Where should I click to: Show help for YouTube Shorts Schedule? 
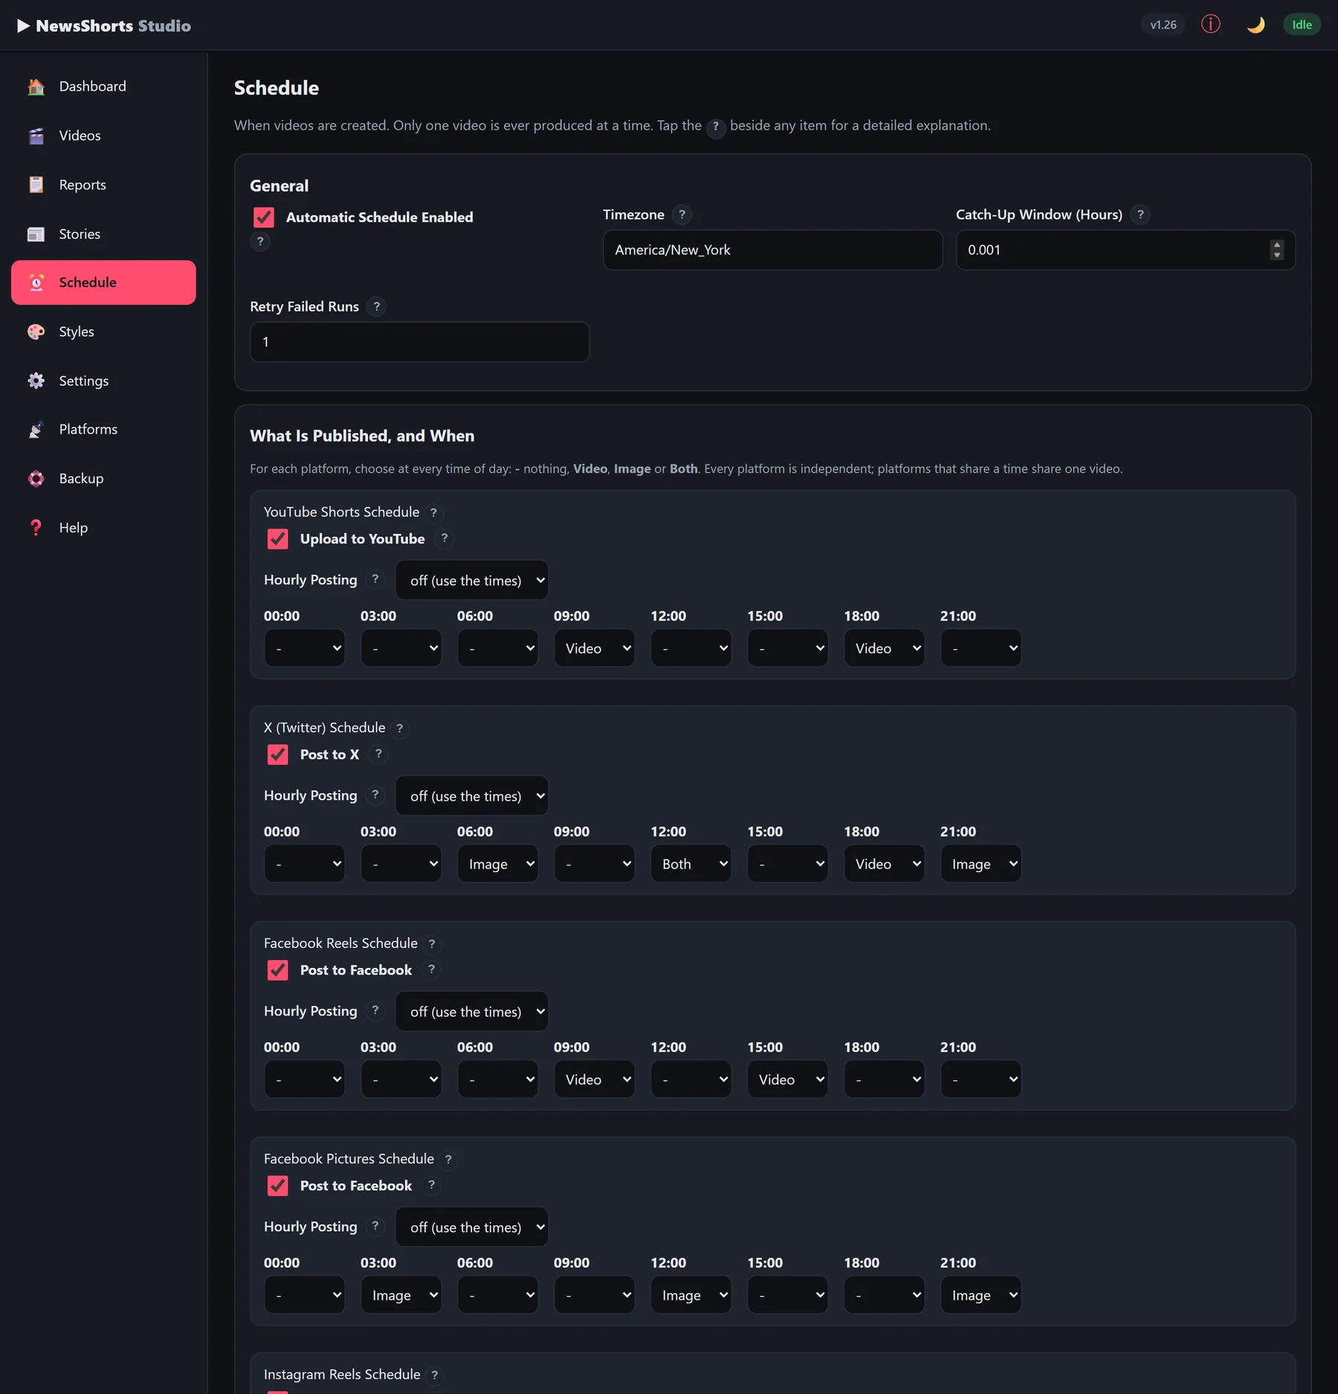pyautogui.click(x=433, y=512)
